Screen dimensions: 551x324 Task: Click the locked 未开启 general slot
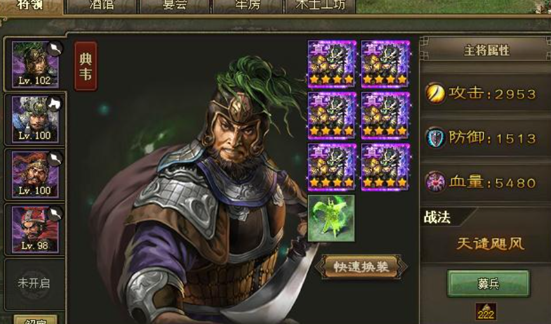34,283
